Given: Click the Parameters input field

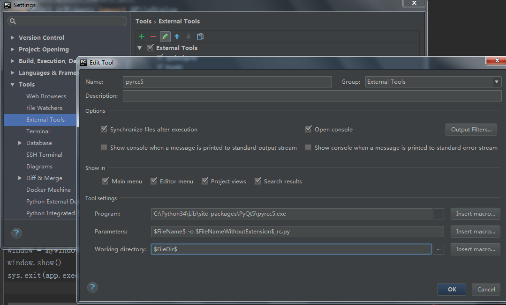Looking at the screenshot, I should click(x=297, y=232).
